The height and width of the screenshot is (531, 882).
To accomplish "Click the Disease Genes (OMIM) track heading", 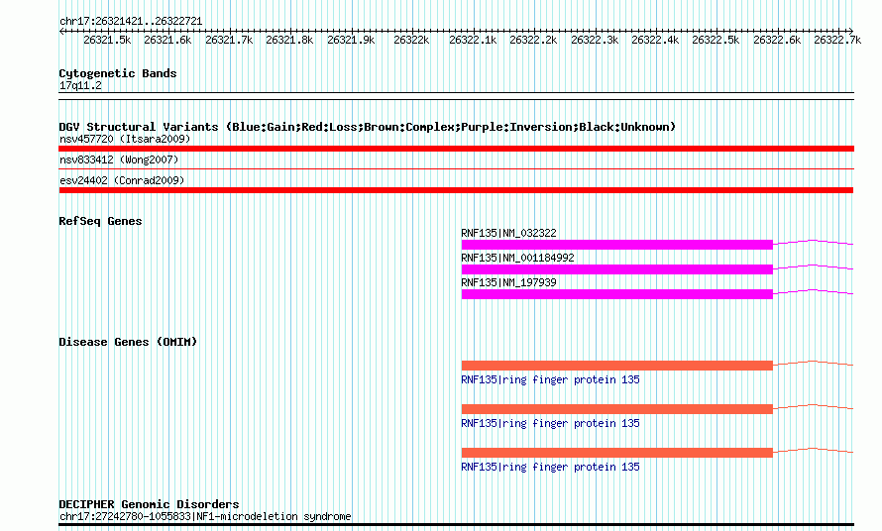I will [128, 342].
